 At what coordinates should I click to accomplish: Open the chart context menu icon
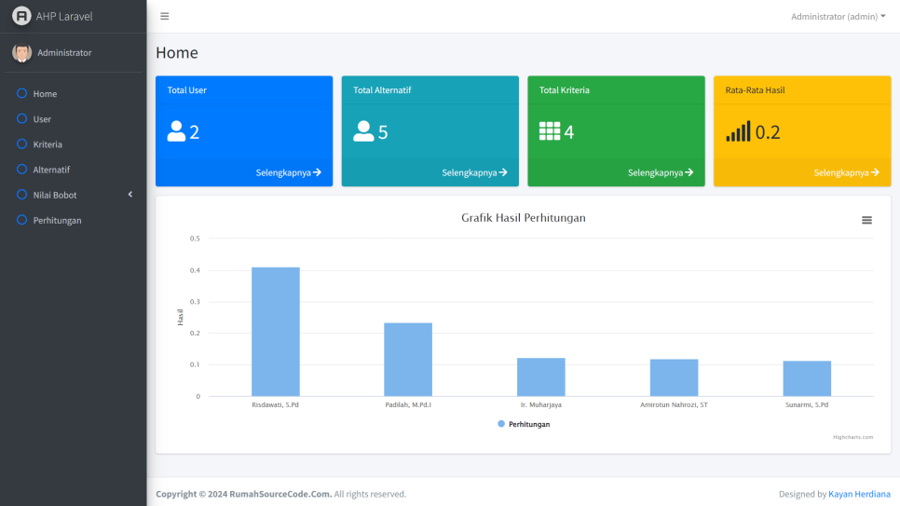866,220
